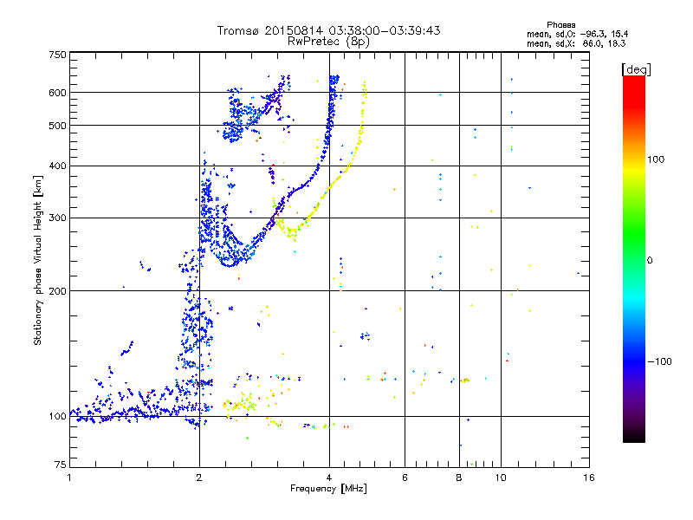The height and width of the screenshot is (520, 693).
Task: Click the '16' frequency axis tick label
Action: point(589,478)
